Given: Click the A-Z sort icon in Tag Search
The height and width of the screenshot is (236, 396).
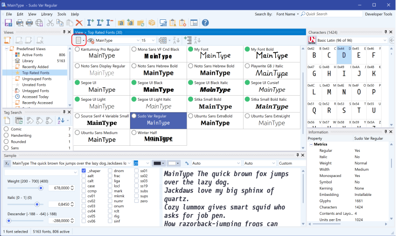Looking at the screenshot, I should tap(60, 120).
